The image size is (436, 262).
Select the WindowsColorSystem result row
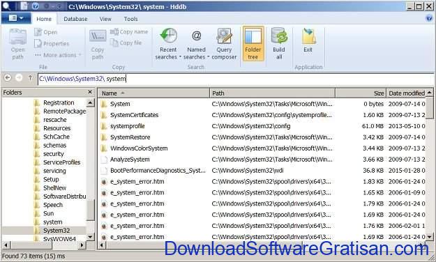[x=262, y=148]
